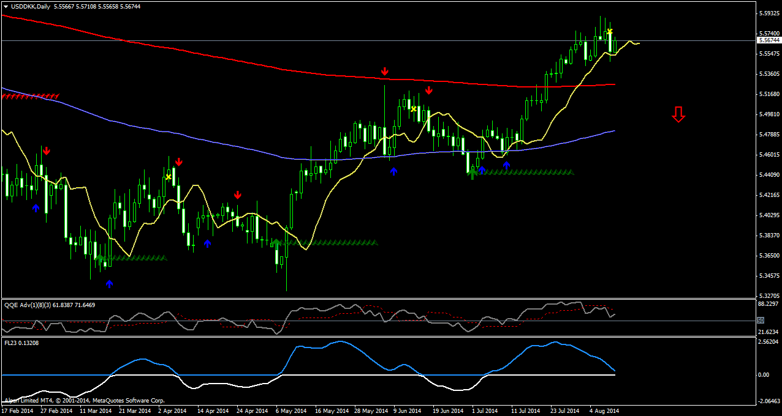Open the chart menu triangle beside USDDKK
This screenshot has height=416, width=782.
6,6
